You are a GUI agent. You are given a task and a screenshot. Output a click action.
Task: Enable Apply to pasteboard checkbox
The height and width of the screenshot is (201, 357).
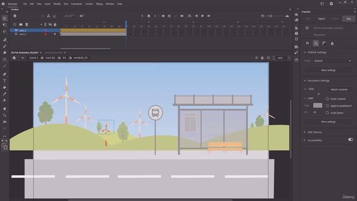327,106
